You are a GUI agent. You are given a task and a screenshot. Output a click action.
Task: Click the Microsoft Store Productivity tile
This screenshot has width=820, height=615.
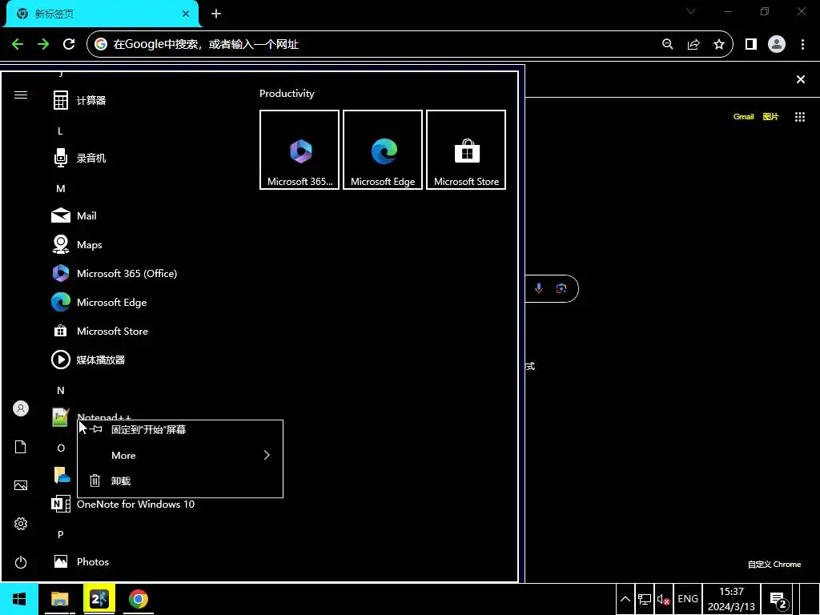tap(466, 150)
